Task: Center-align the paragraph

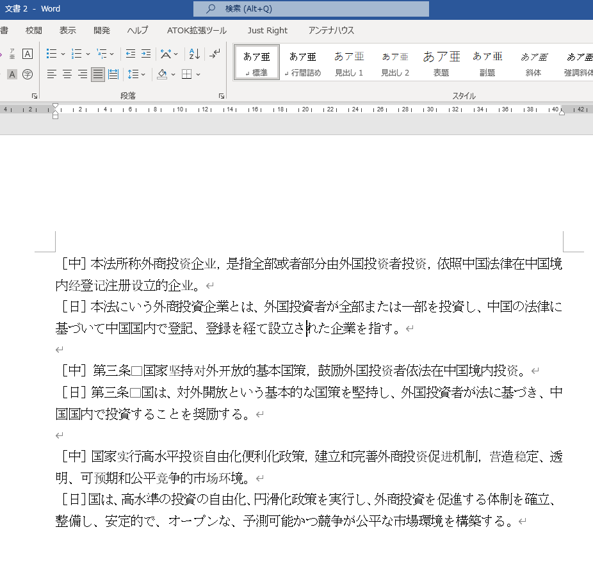Action: coord(67,74)
